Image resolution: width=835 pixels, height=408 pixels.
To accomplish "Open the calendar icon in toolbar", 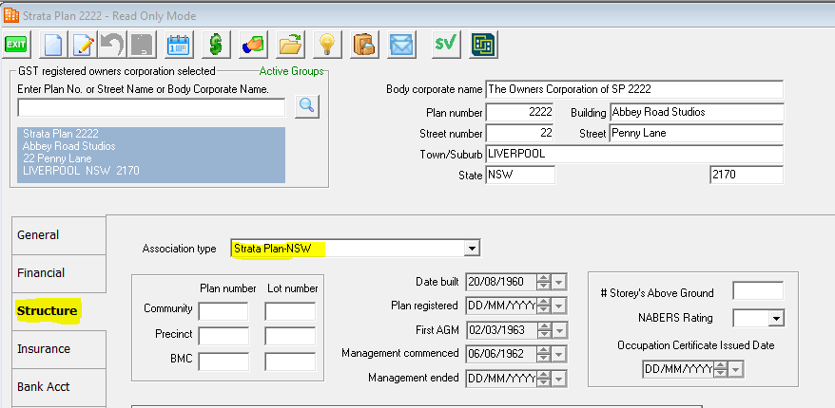I will (x=179, y=46).
